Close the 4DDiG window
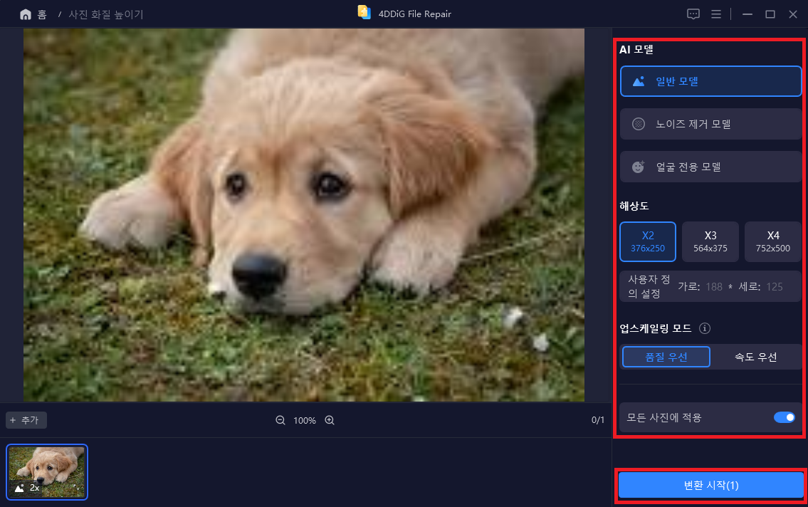Viewport: 808px width, 507px height. pos(793,14)
